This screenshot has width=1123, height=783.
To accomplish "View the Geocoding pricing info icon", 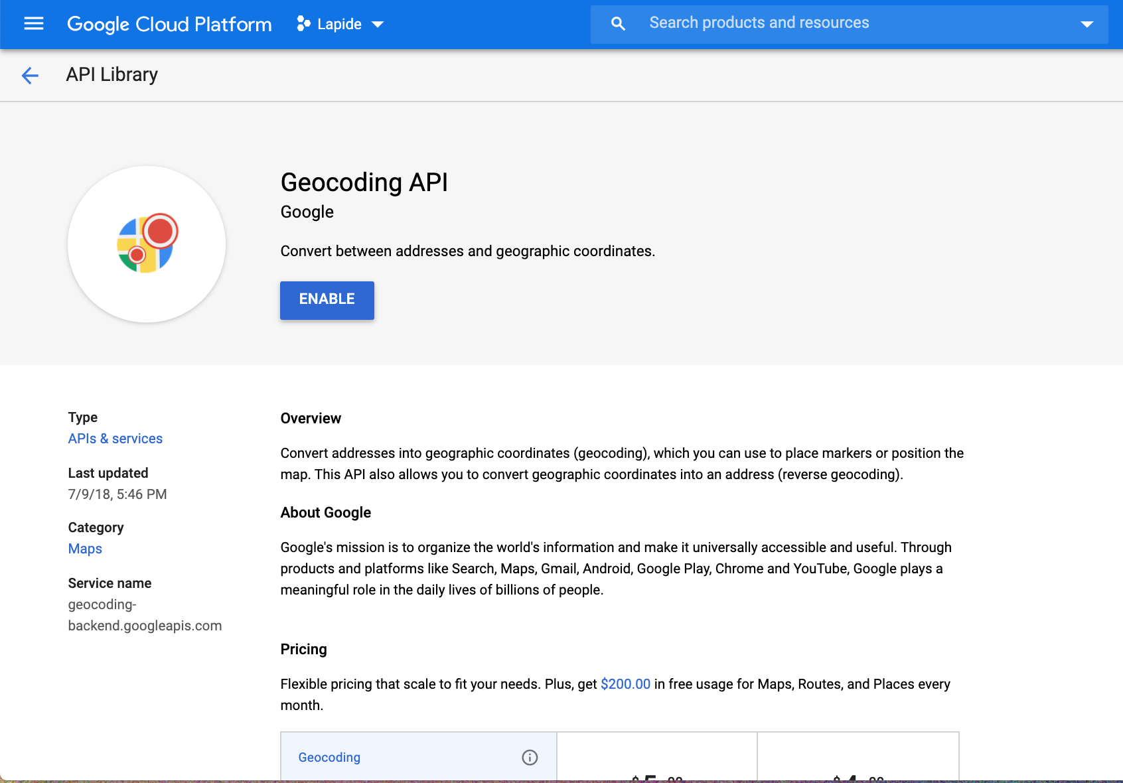I will pos(528,756).
